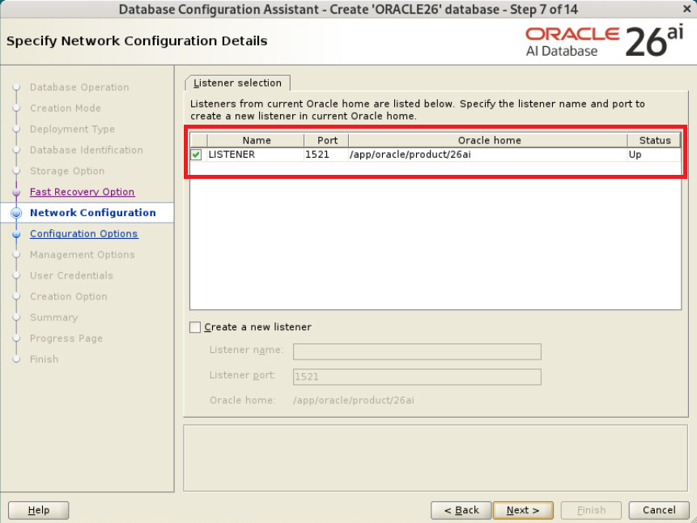Image resolution: width=697 pixels, height=523 pixels.
Task: Click the Database Identification step
Action: [87, 150]
